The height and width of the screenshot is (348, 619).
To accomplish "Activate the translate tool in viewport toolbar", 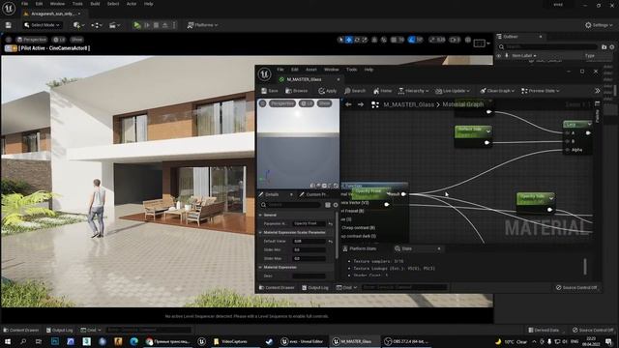I will pyautogui.click(x=348, y=40).
